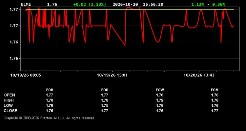Click the x-axis label 10/20/26 13:43

tap(199, 75)
